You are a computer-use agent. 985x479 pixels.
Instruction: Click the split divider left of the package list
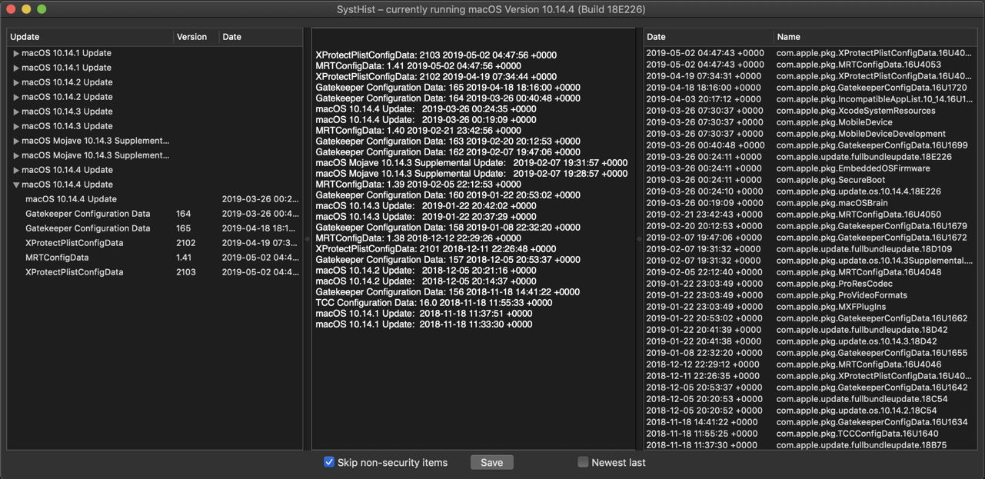click(x=639, y=239)
